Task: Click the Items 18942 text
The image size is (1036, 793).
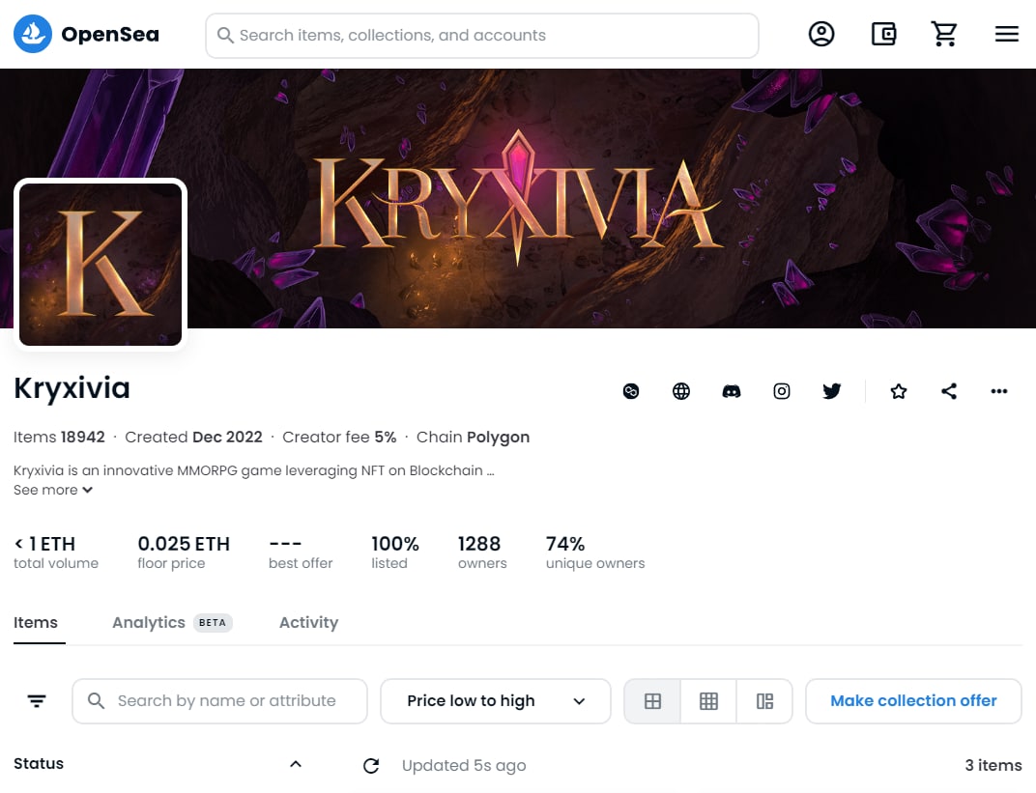Action: tap(59, 438)
